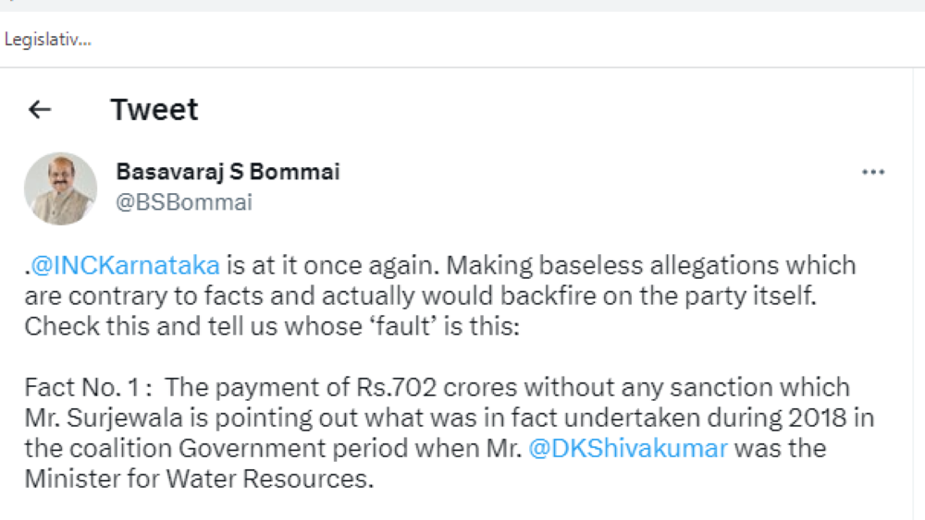925x520 pixels.
Task: Follow the @INCKarnataka mention link
Action: 125,266
